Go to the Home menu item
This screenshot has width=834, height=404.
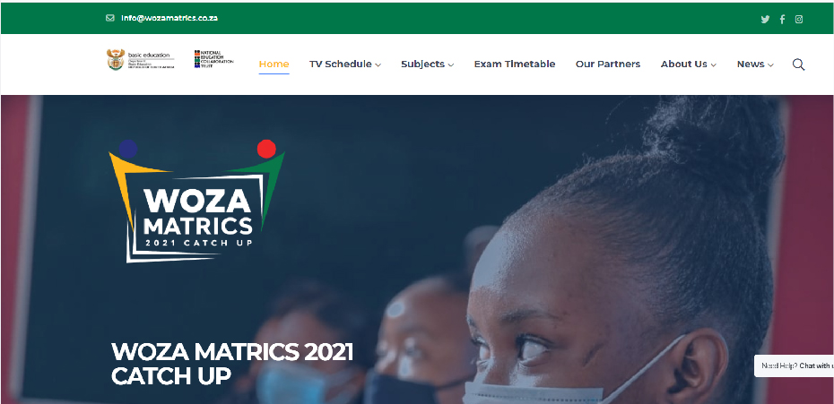274,64
